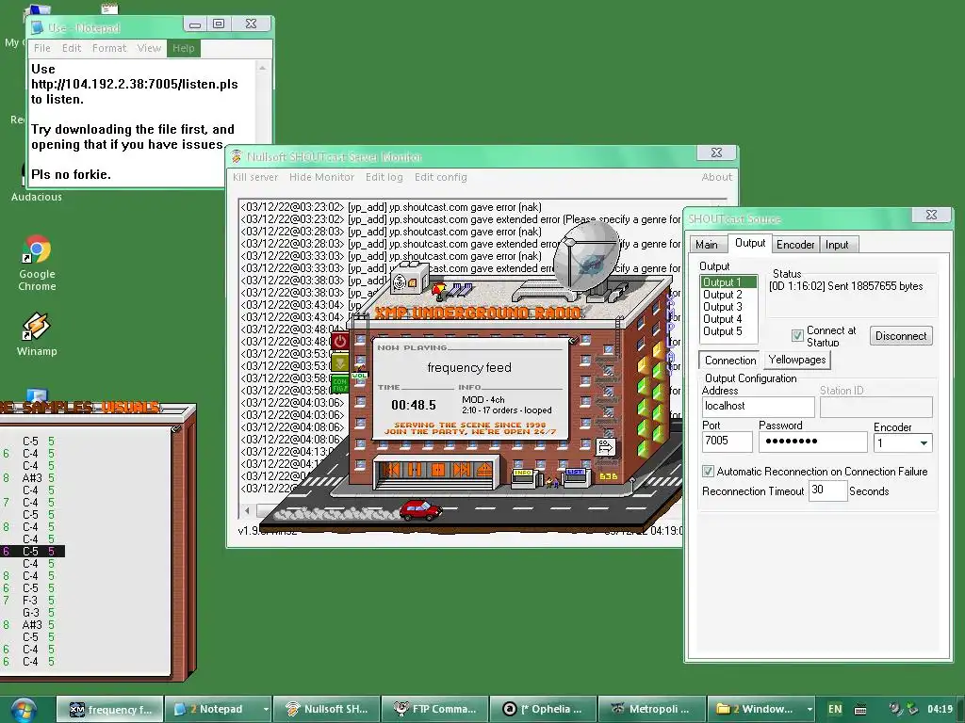Click the Notepad scrollbar up arrow

point(263,68)
